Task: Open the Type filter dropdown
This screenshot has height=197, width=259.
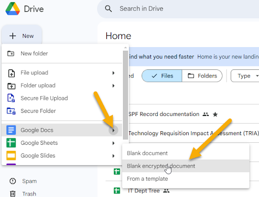Action: (245, 76)
